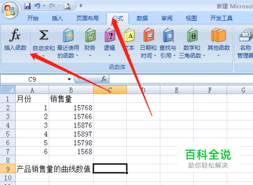Open the 其他函数 book icon

tap(219, 35)
